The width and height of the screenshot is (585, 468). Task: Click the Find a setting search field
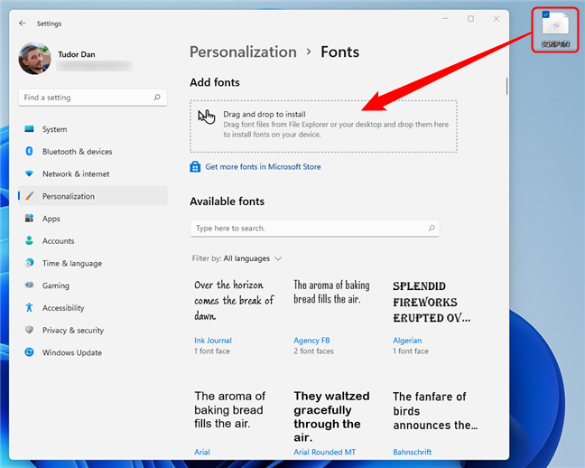[x=92, y=97]
